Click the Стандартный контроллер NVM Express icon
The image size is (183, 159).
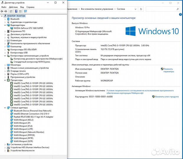[11, 62]
